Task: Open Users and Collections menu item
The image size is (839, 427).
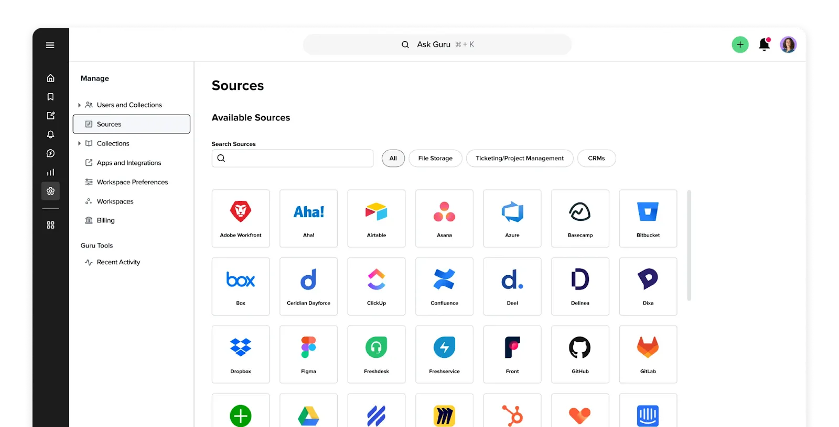Action: click(129, 105)
